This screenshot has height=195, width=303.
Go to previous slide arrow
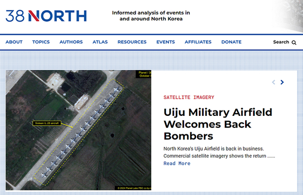(273, 82)
